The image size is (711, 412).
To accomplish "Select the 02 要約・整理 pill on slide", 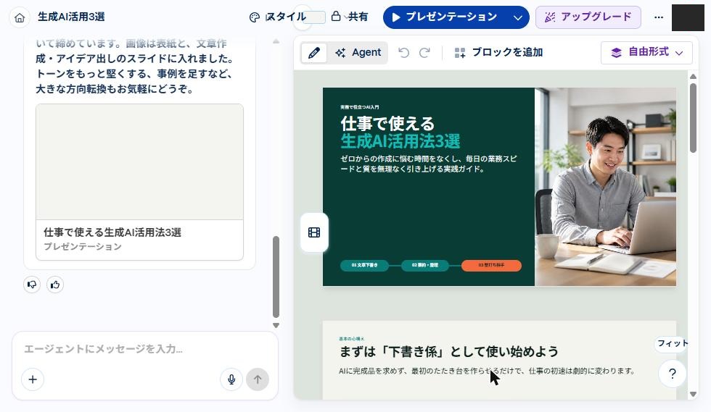I will click(425, 265).
